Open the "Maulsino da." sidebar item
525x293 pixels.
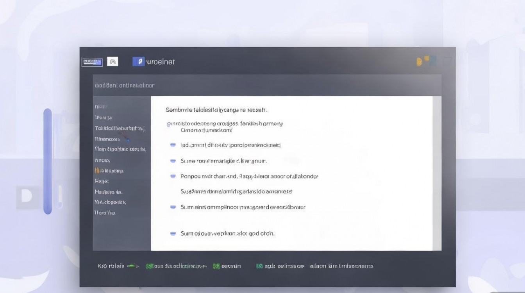[108, 192]
